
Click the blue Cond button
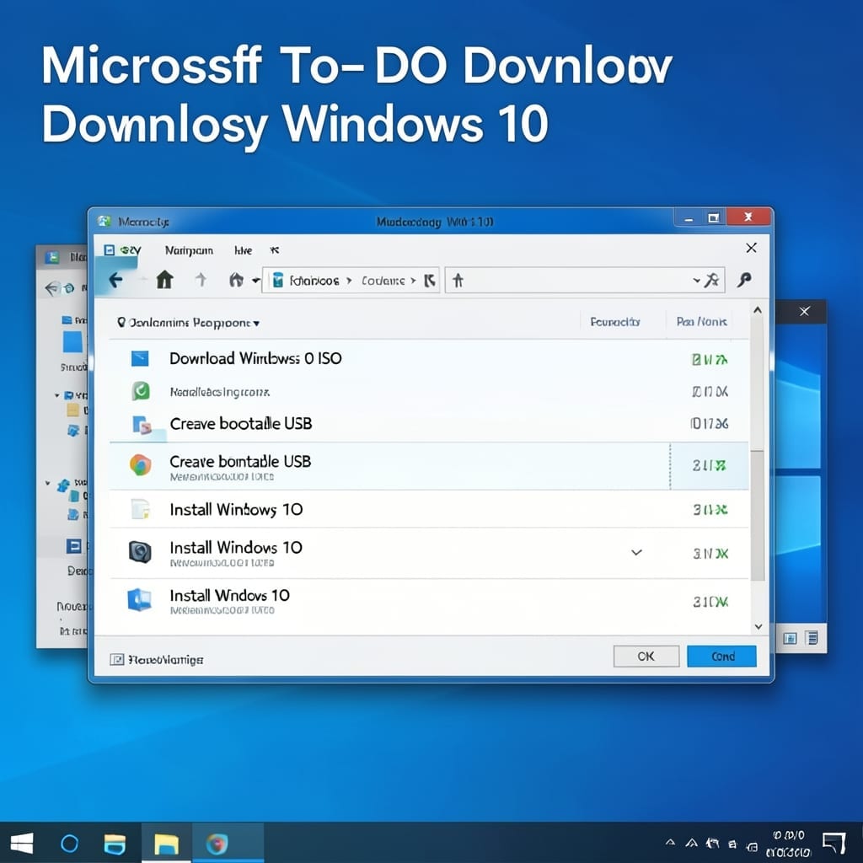[722, 656]
